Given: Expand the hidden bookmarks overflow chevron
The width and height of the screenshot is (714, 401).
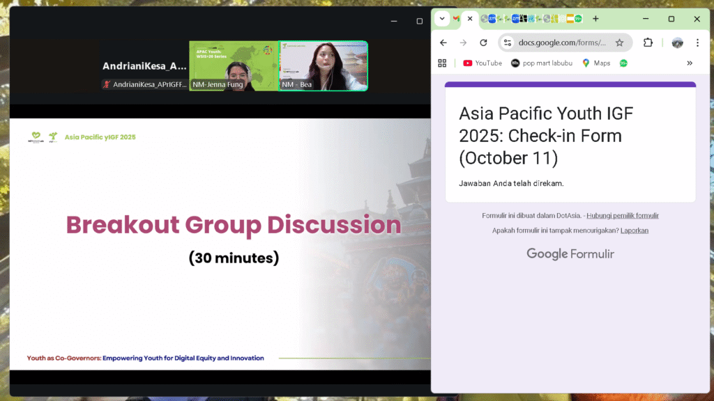Looking at the screenshot, I should (690, 63).
